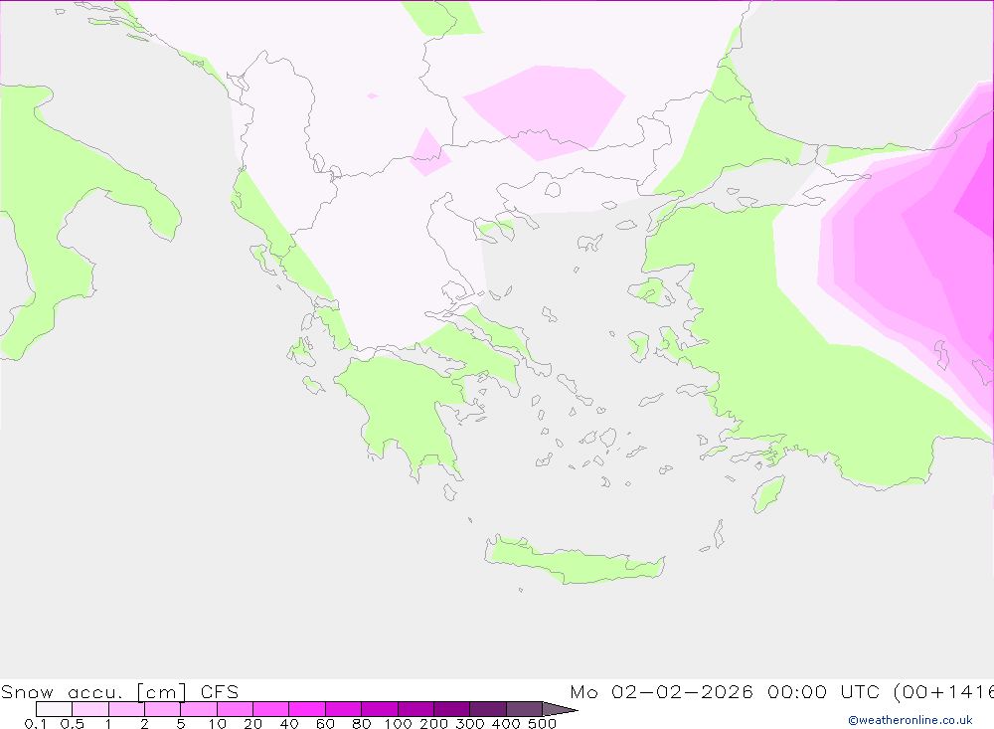Viewport: 994px width, 729px height.
Task: Click the legend label '60'
Action: (325, 723)
